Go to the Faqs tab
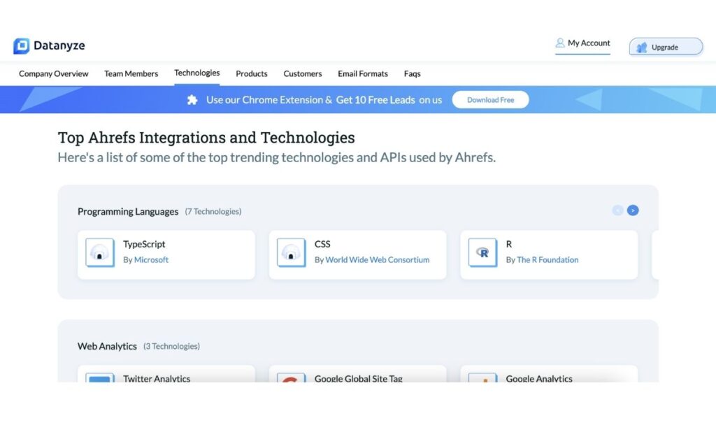716x425 pixels. pyautogui.click(x=413, y=73)
